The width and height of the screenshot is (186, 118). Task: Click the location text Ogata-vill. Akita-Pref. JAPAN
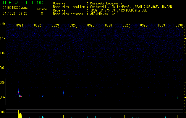click(x=116, y=7)
